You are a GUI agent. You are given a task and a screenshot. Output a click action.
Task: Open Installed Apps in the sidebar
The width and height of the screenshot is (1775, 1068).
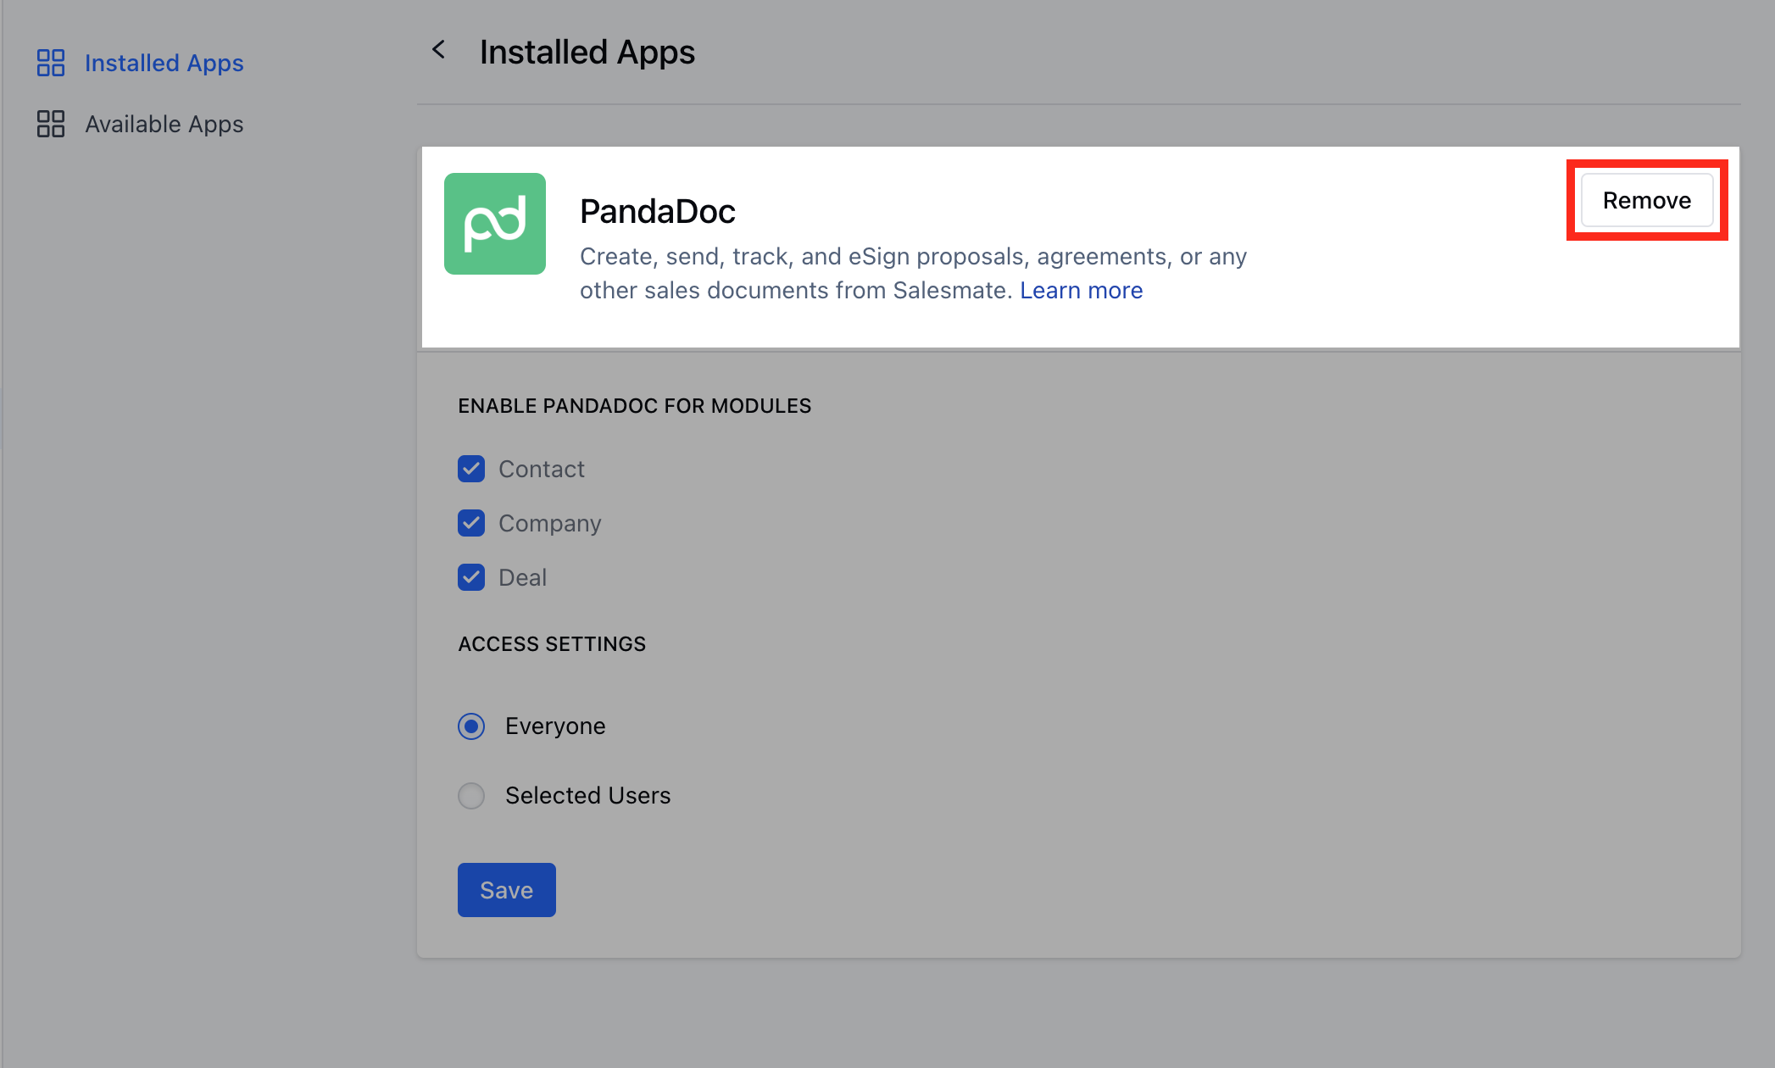pyautogui.click(x=164, y=63)
